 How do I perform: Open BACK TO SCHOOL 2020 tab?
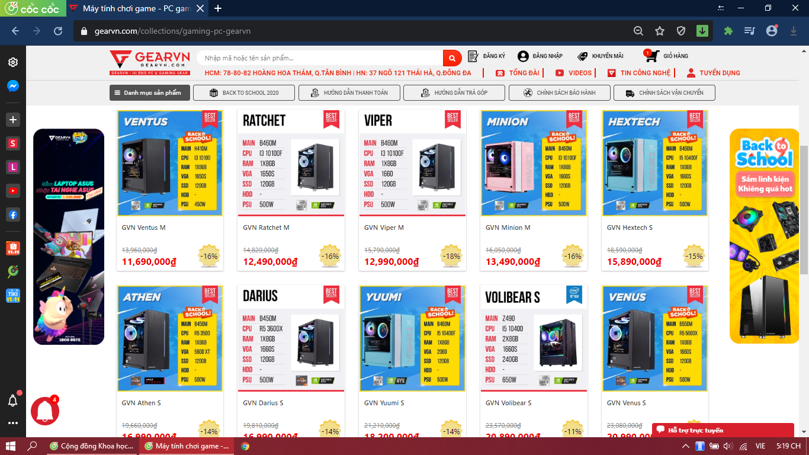[x=244, y=93]
